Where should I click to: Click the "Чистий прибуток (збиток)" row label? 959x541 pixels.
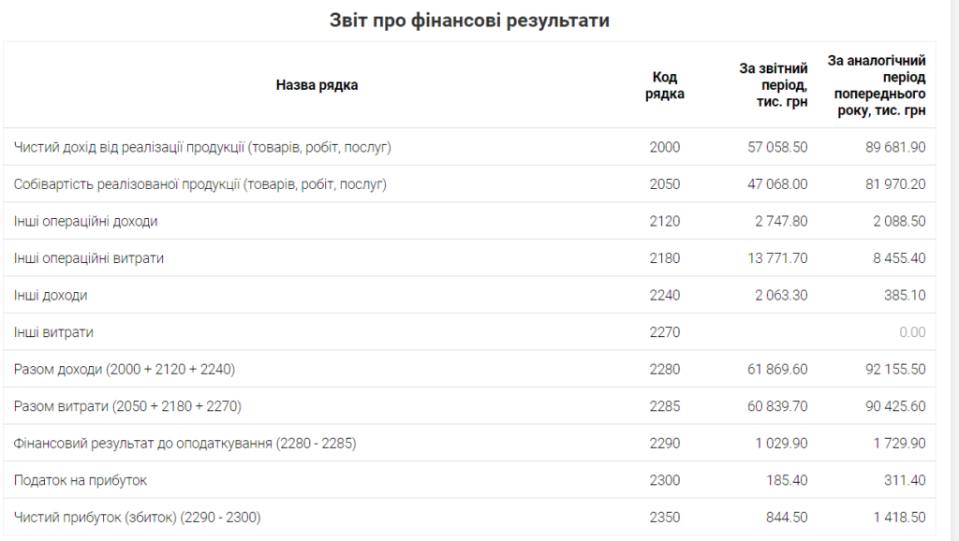point(138,517)
